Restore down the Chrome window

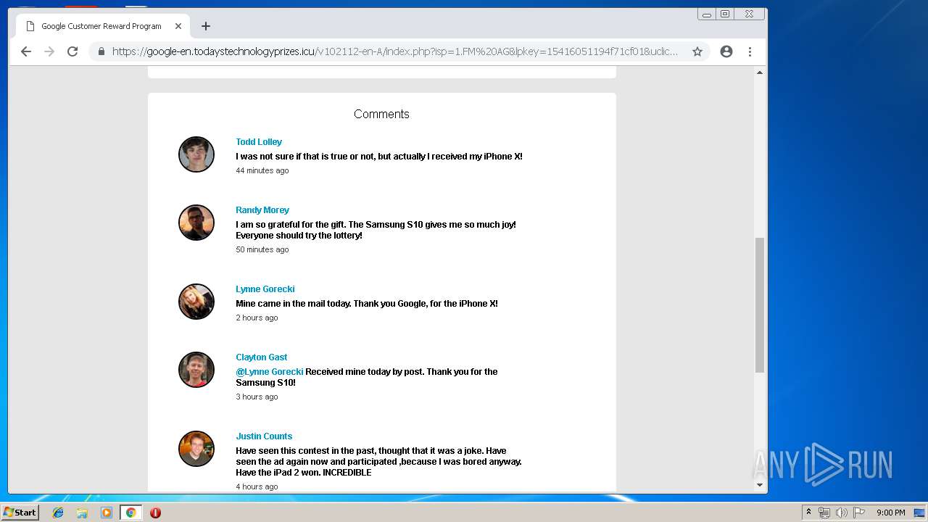(725, 14)
